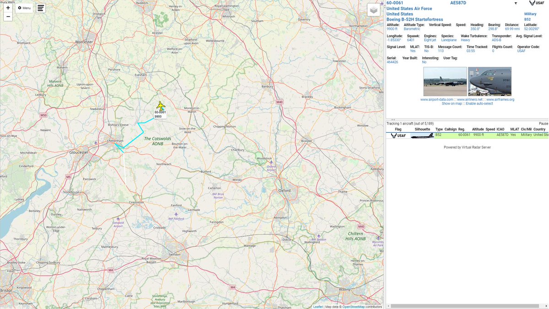Click the Operator Code value USAF
This screenshot has height=309, width=549.
521,51
